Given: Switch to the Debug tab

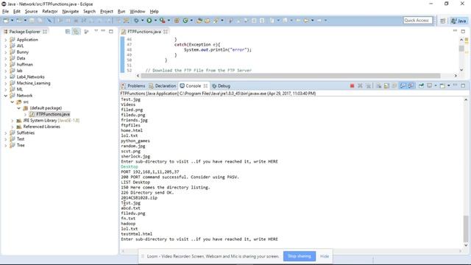Looking at the screenshot, I should pos(221,86).
